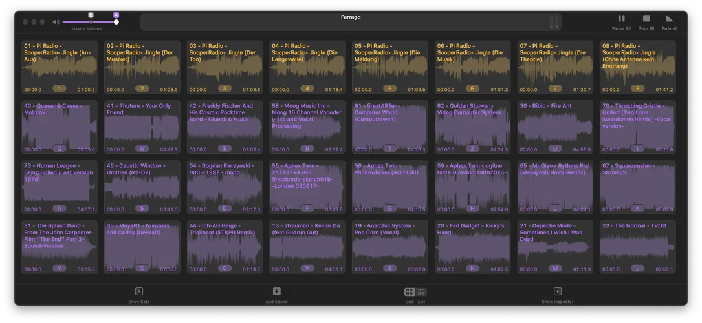Trigger the Depeche Mode sound tile
702x323 pixels.
[x=554, y=247]
